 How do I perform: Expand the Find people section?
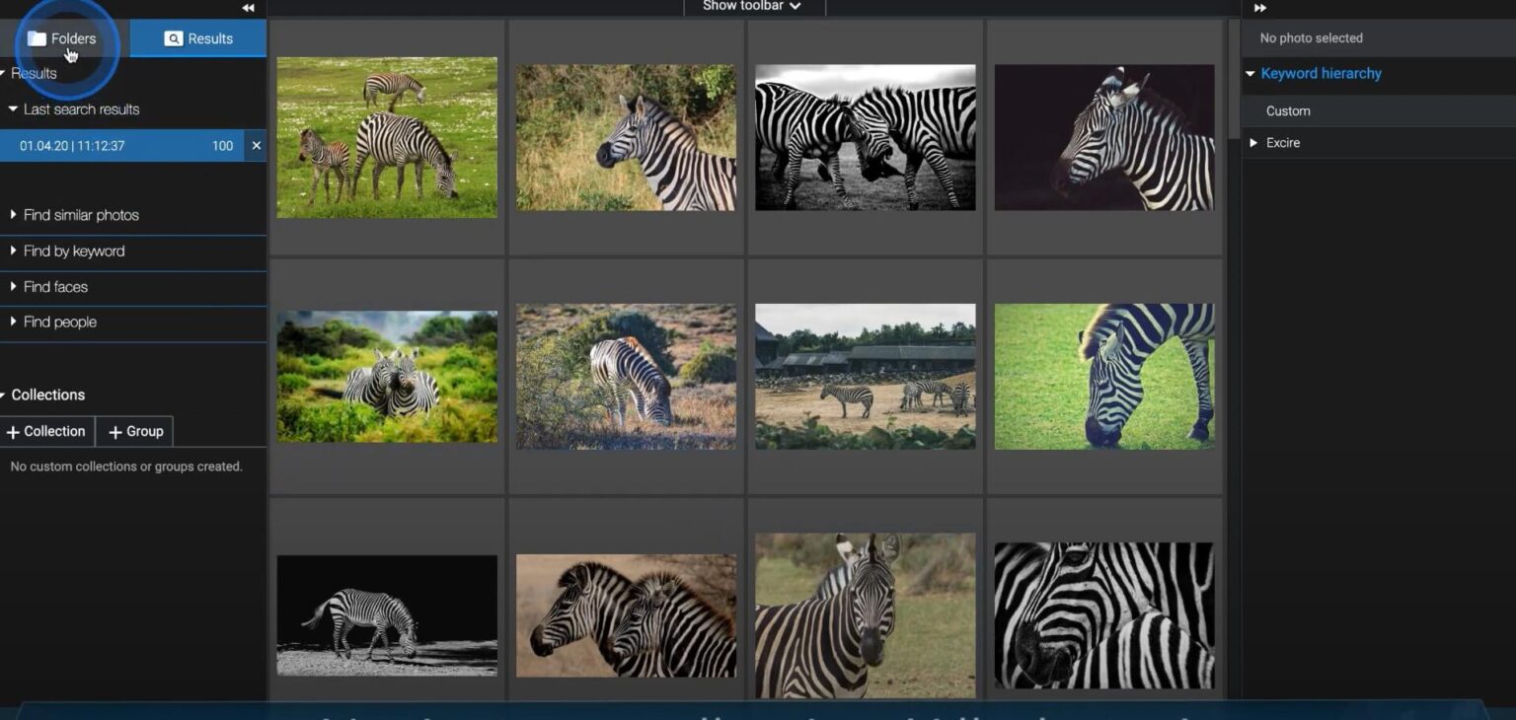coord(14,322)
